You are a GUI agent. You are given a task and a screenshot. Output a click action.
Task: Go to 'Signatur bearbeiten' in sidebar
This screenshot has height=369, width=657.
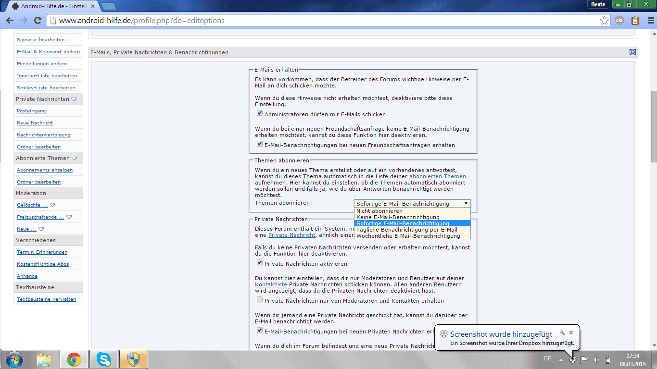[x=40, y=40]
